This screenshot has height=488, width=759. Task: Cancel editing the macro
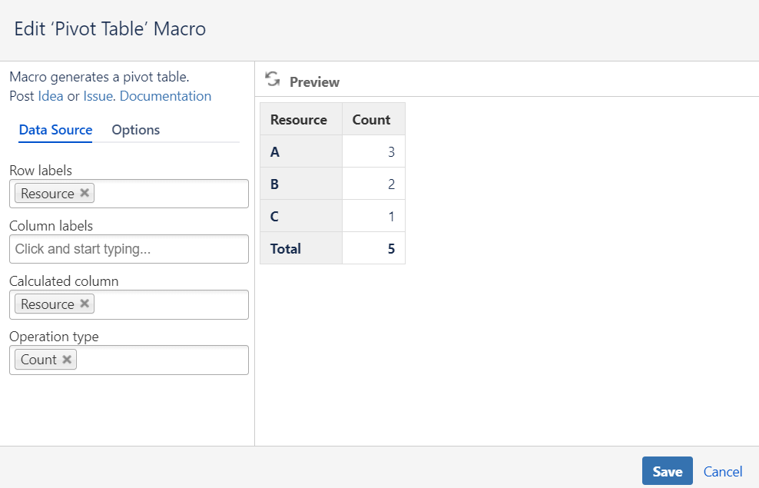coord(723,472)
